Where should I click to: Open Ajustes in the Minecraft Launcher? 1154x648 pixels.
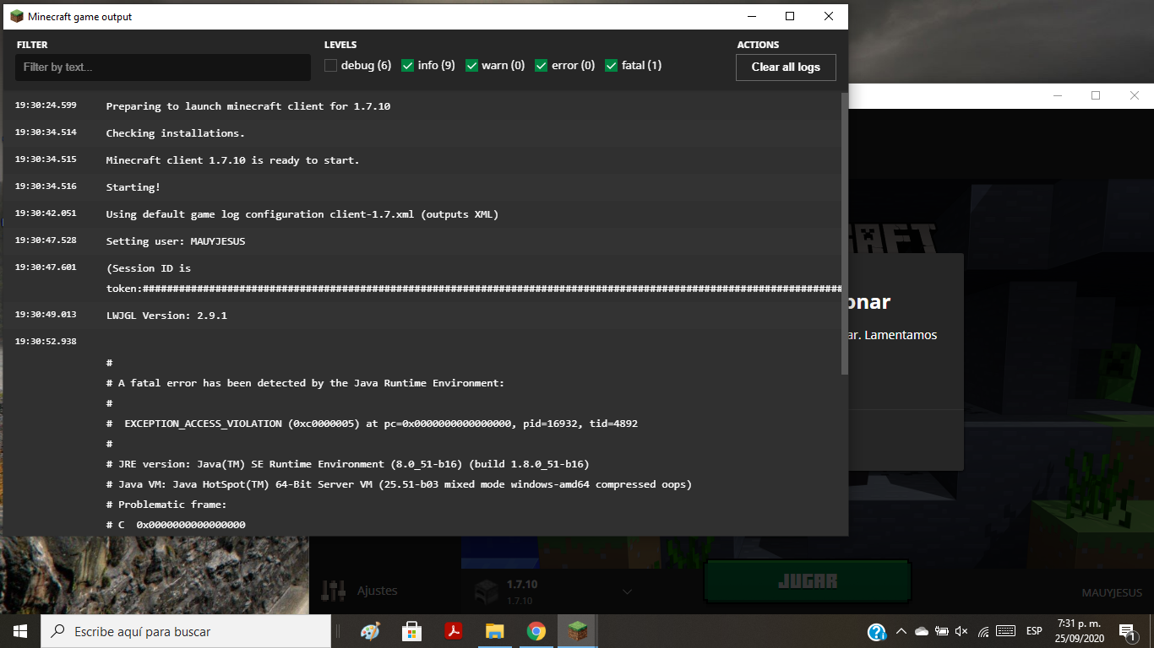(x=377, y=591)
